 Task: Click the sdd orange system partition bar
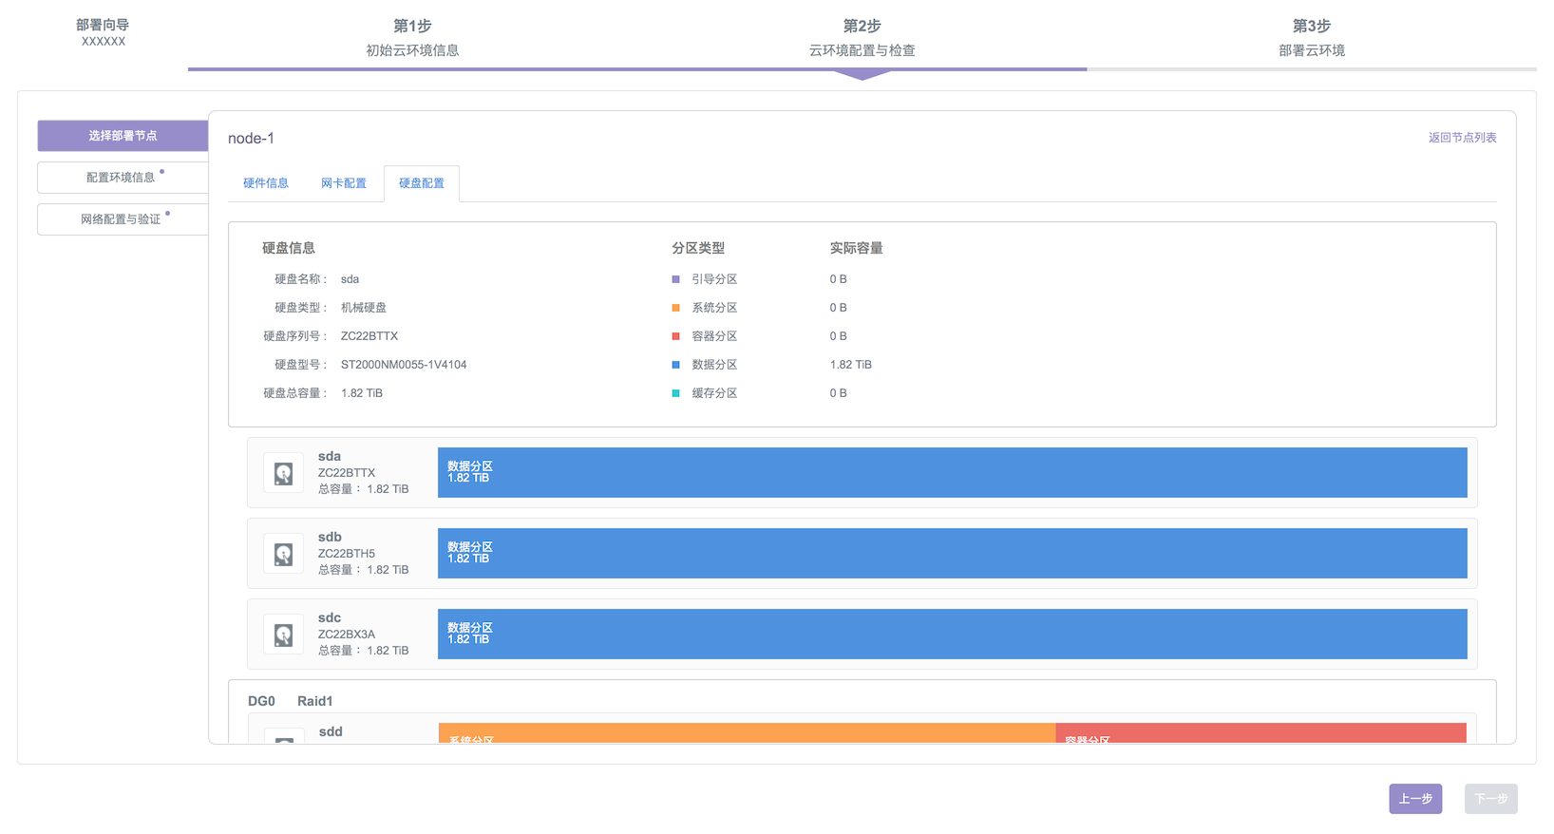coord(747,733)
